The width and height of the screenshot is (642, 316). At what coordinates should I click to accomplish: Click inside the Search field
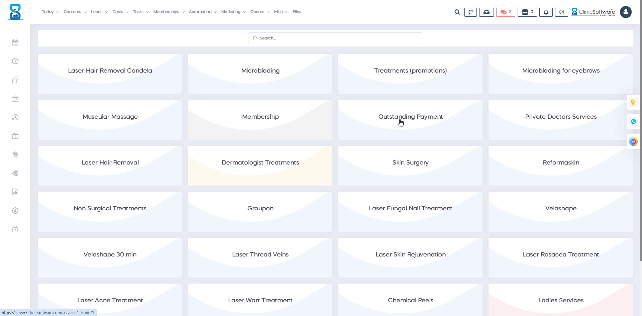(x=335, y=38)
